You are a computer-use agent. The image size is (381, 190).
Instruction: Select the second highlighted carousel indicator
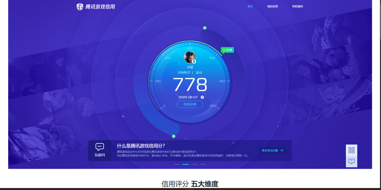pyautogui.click(x=186, y=164)
